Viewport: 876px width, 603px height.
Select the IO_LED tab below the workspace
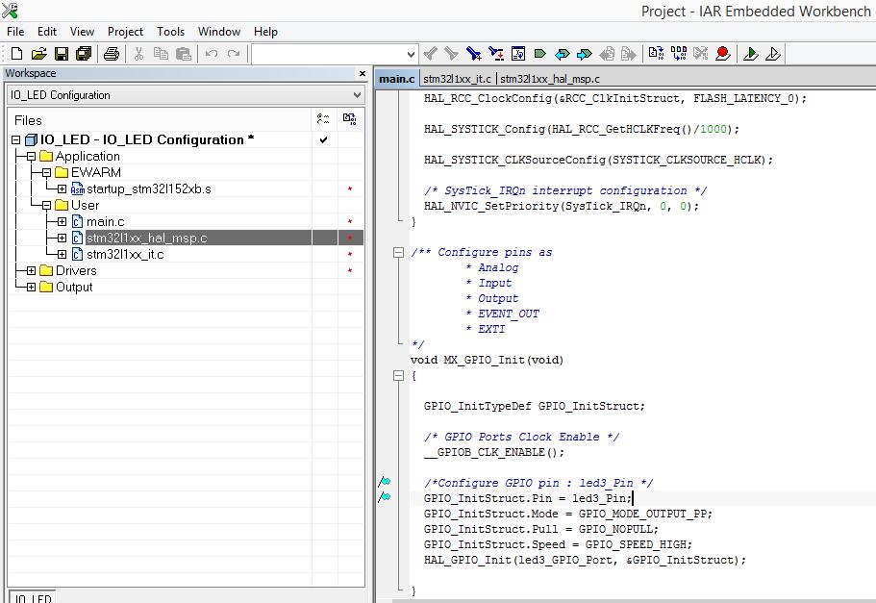click(33, 598)
